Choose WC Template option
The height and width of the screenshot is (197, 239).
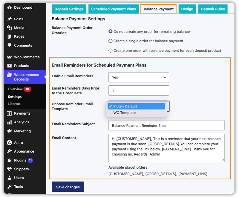[136, 113]
